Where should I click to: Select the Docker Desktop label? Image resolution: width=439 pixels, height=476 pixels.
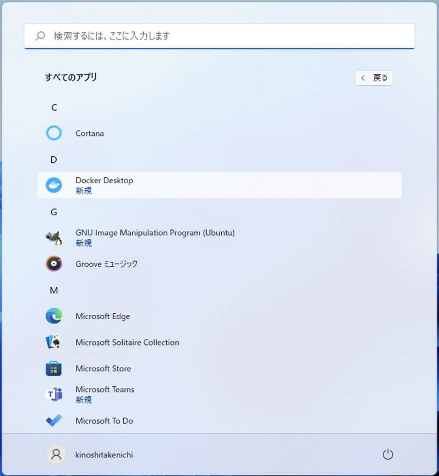[x=104, y=180]
